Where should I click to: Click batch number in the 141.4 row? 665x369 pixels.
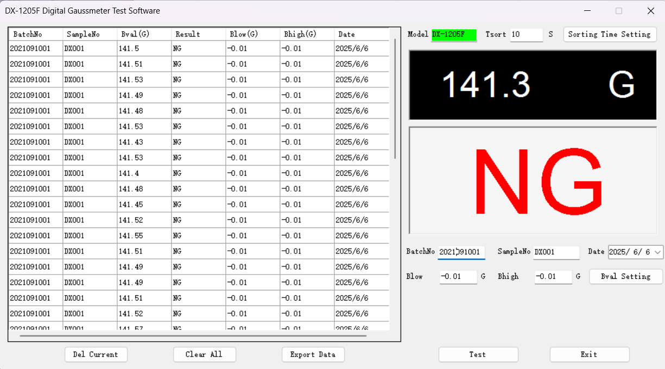coord(36,174)
